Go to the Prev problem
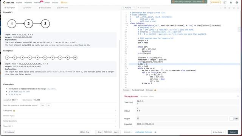This screenshot has width=242, height=136. 99,132
